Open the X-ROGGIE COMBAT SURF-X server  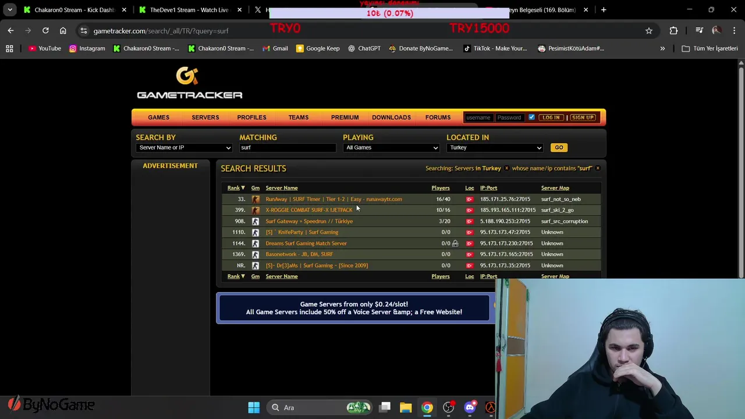click(x=309, y=210)
